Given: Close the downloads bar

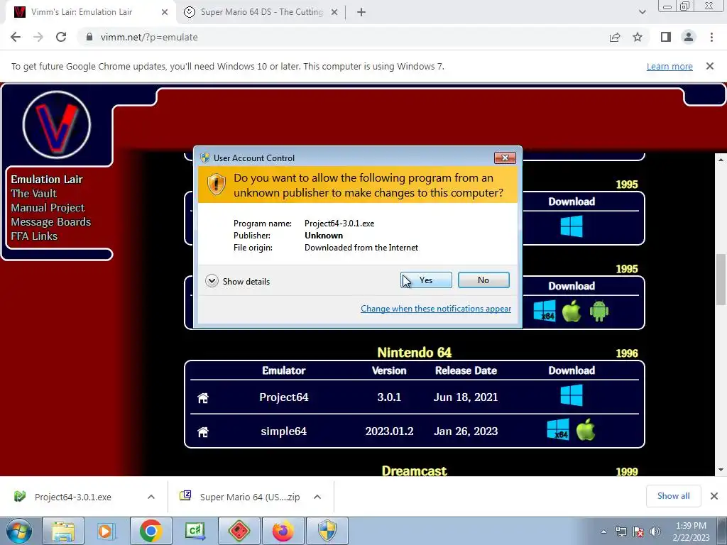Looking at the screenshot, I should point(714,496).
